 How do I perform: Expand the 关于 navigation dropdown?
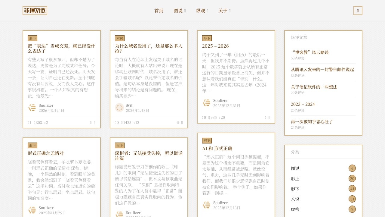224,11
